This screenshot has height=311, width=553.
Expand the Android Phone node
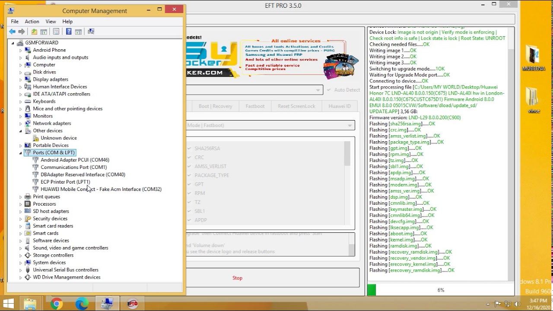click(20, 50)
